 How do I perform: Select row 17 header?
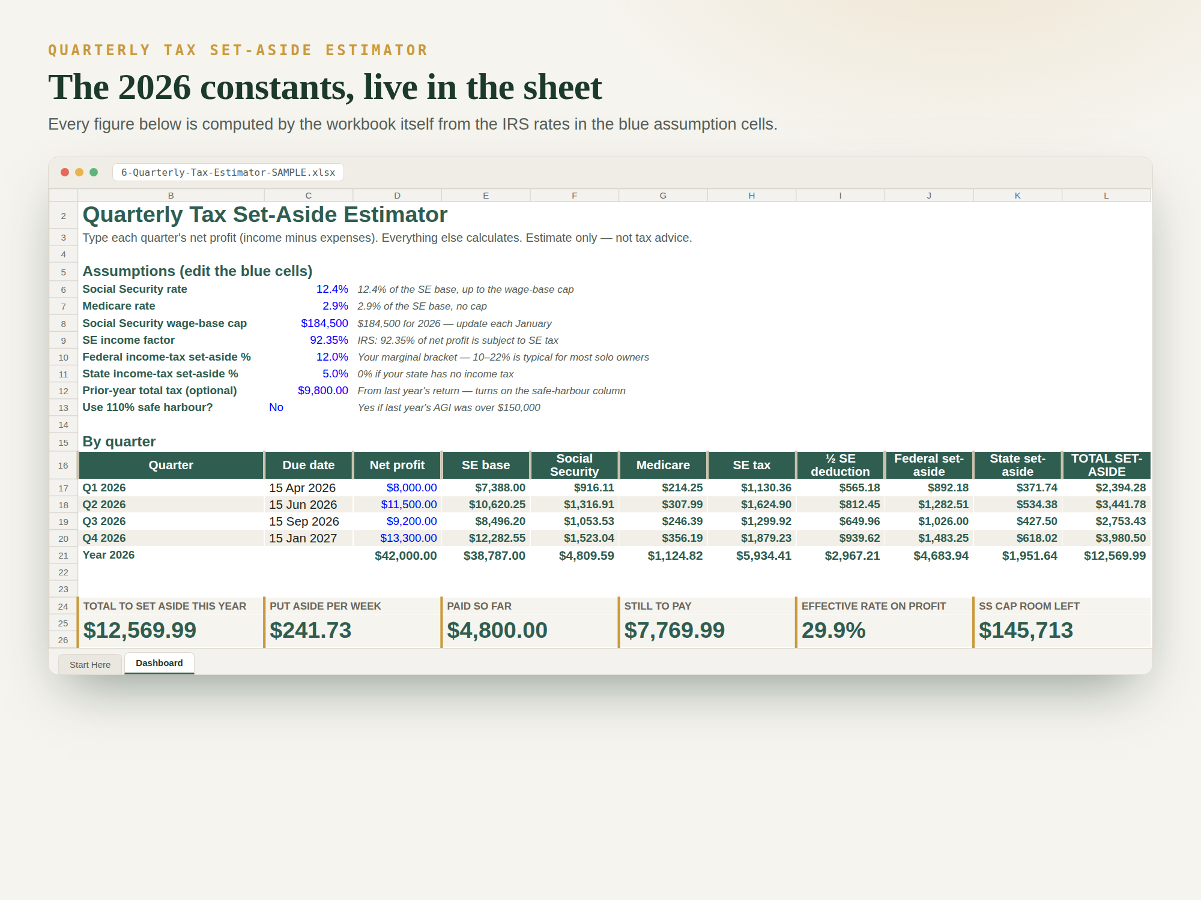(63, 488)
